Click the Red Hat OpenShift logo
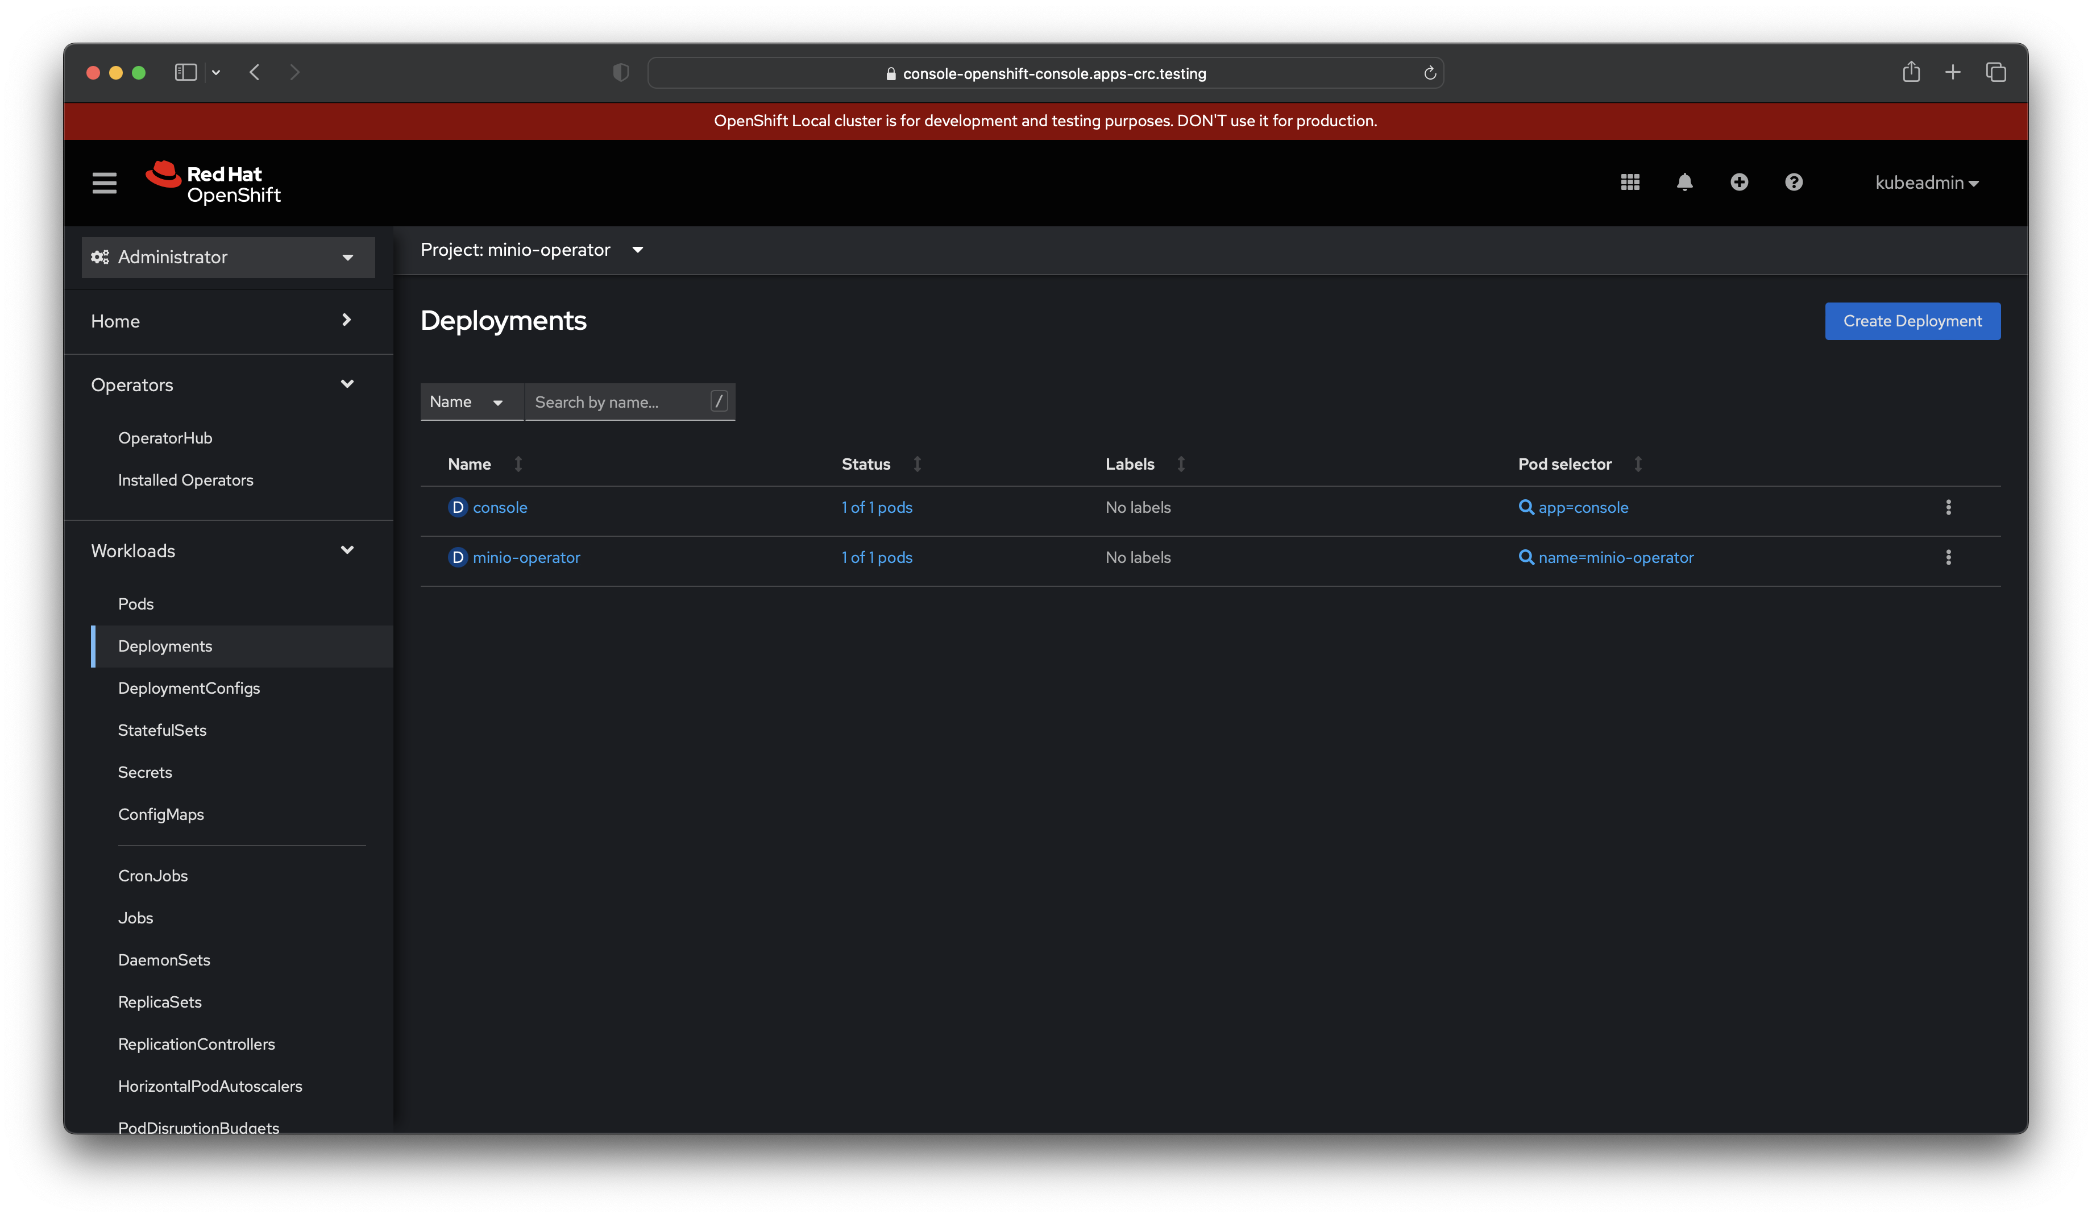This screenshot has height=1218, width=2092. pos(213,183)
